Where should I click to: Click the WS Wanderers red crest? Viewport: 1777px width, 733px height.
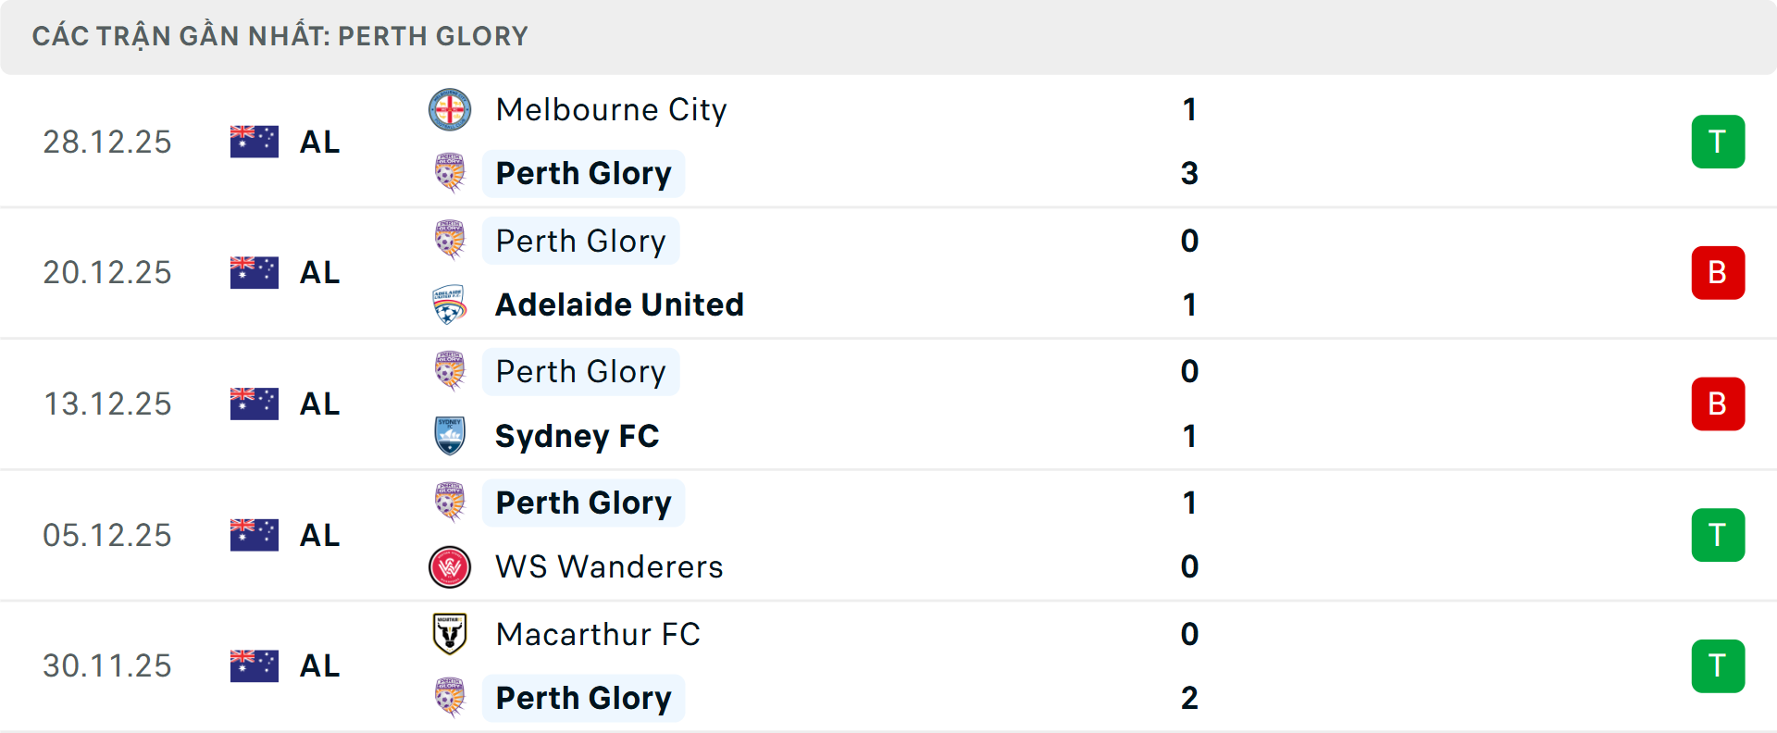[451, 567]
